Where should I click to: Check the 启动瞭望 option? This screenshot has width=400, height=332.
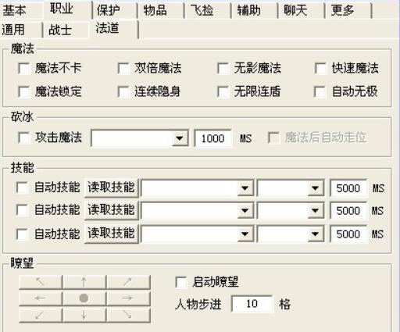click(x=181, y=282)
